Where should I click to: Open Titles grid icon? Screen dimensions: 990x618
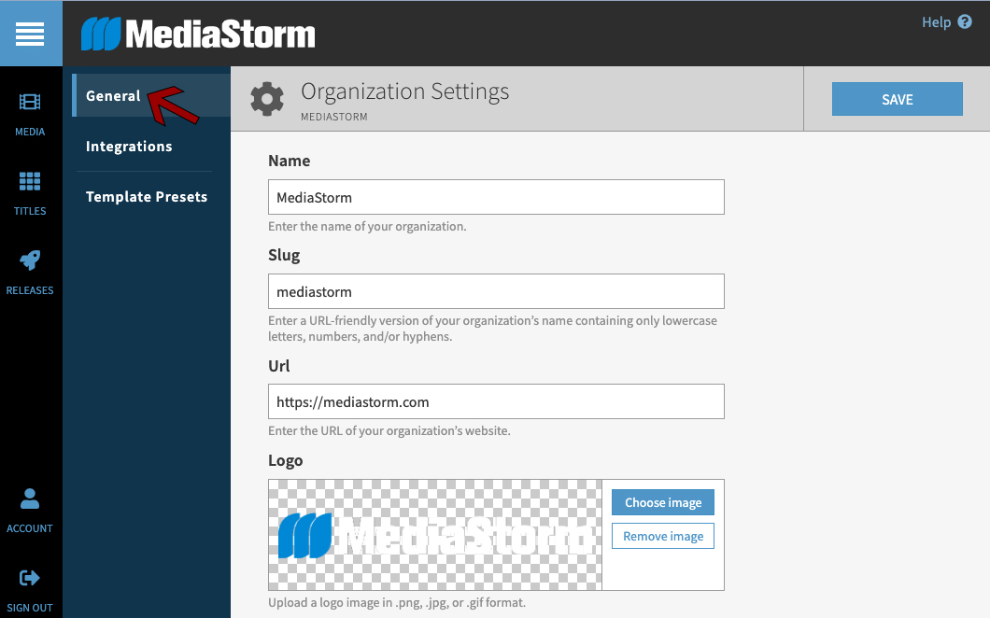click(30, 182)
